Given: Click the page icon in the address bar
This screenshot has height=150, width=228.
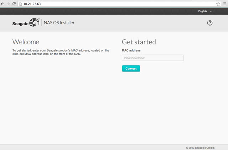Looking at the screenshot, I should point(21,4).
